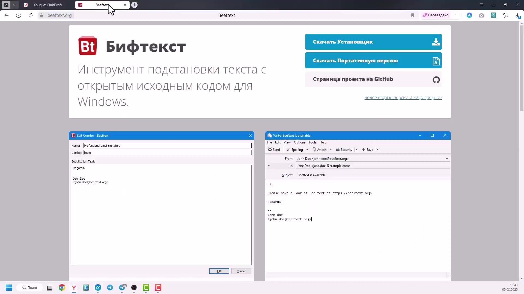This screenshot has height=294, width=524.
Task: Open translation options three-dot menu
Action: pyautogui.click(x=456, y=15)
